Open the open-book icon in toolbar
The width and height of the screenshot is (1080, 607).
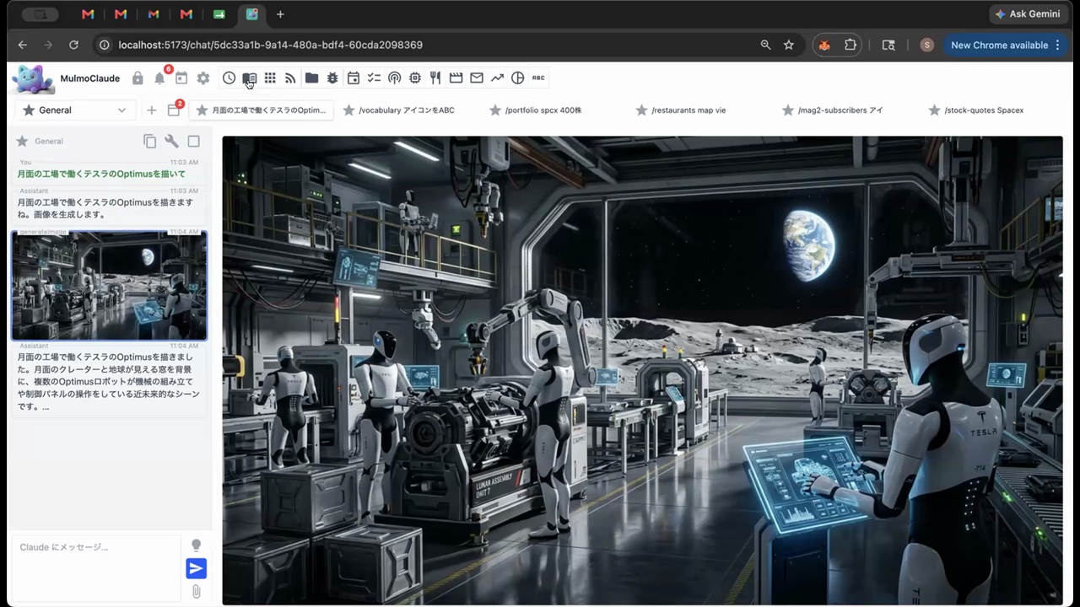click(x=249, y=78)
